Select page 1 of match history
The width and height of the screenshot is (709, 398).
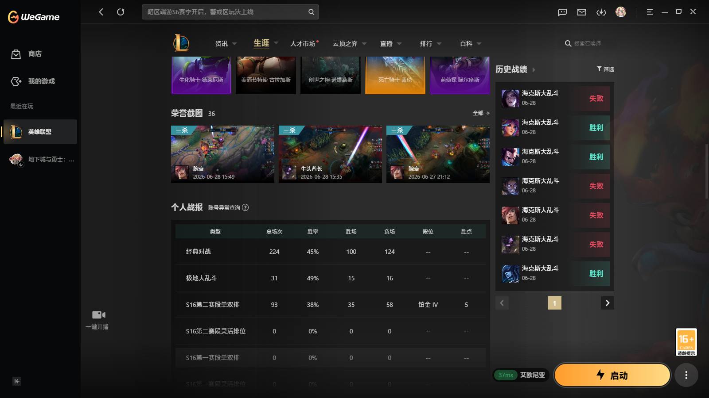coord(555,303)
